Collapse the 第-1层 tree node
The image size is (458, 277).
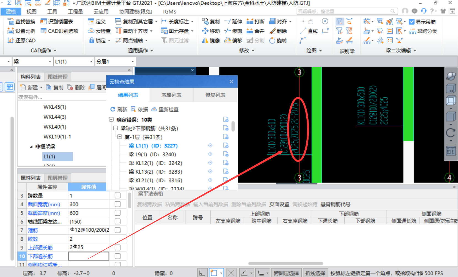tap(120, 137)
